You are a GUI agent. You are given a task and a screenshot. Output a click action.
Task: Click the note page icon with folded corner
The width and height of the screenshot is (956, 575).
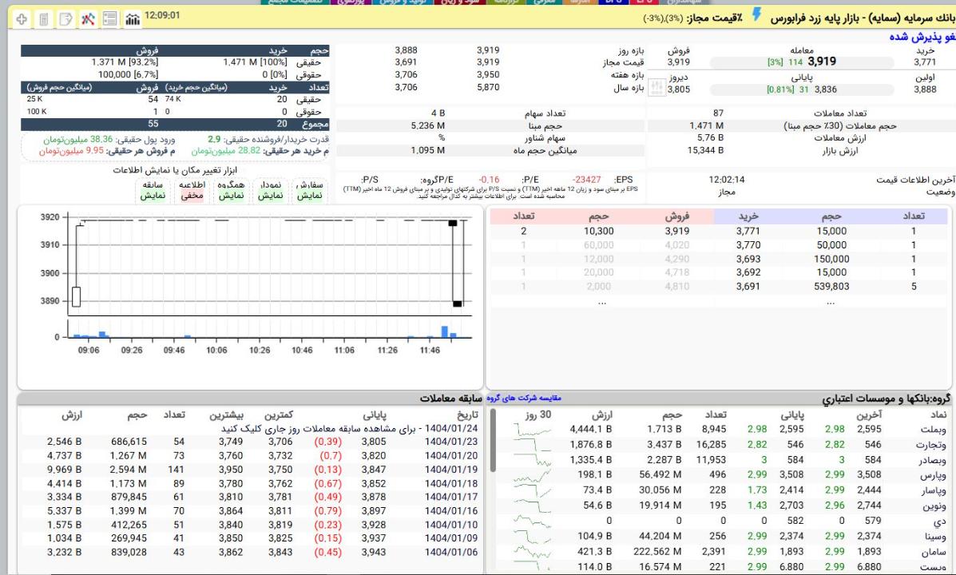pyautogui.click(x=65, y=18)
